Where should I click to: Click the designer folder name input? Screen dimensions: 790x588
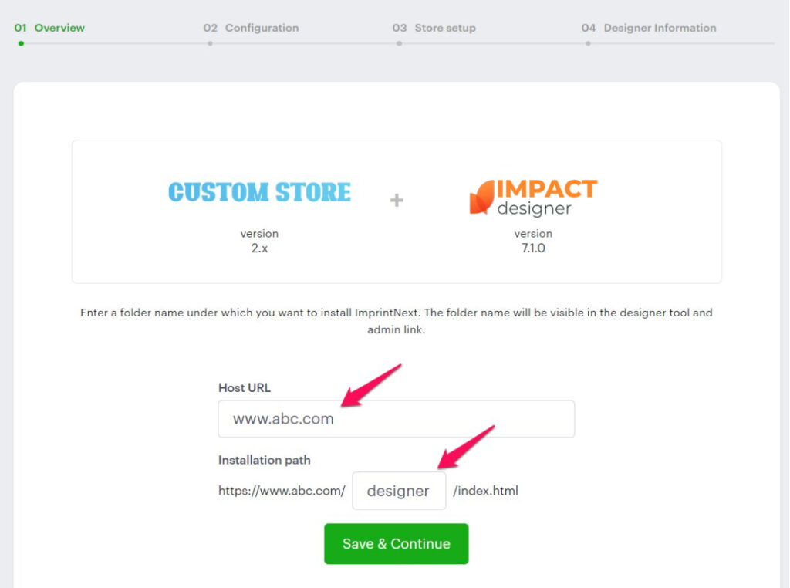(399, 491)
